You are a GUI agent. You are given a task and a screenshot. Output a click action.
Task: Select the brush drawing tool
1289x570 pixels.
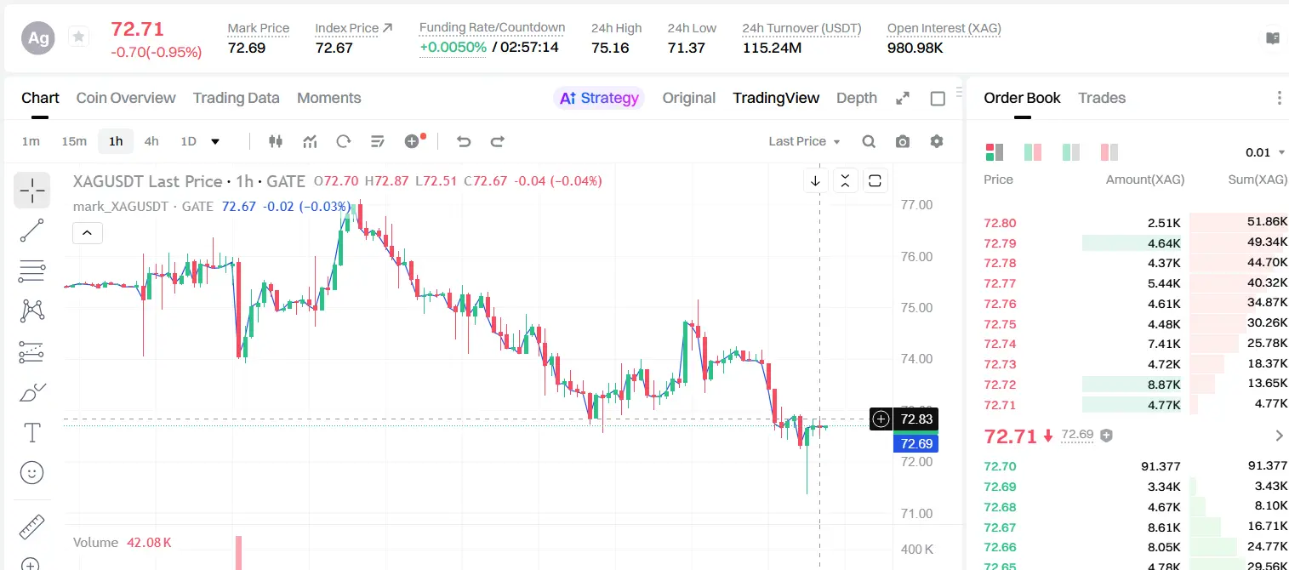[x=31, y=392]
